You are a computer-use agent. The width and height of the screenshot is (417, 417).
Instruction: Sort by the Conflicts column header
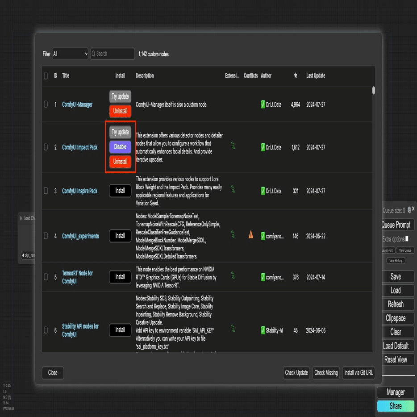250,75
